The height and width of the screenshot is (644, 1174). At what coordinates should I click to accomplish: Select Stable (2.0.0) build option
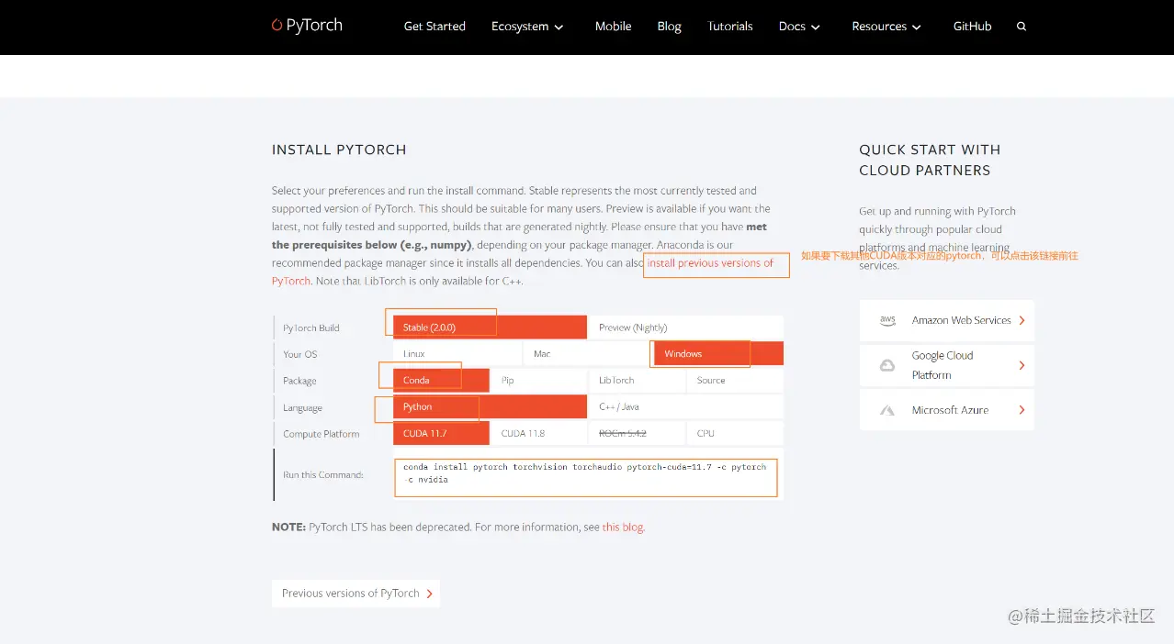(490, 328)
